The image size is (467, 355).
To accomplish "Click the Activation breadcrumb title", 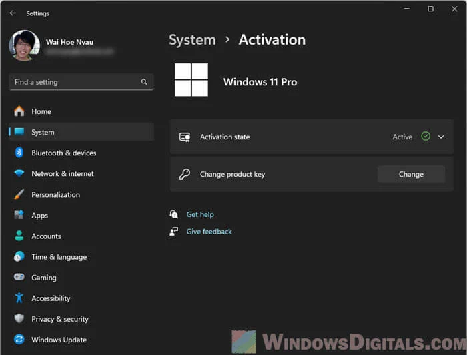I will click(x=272, y=40).
